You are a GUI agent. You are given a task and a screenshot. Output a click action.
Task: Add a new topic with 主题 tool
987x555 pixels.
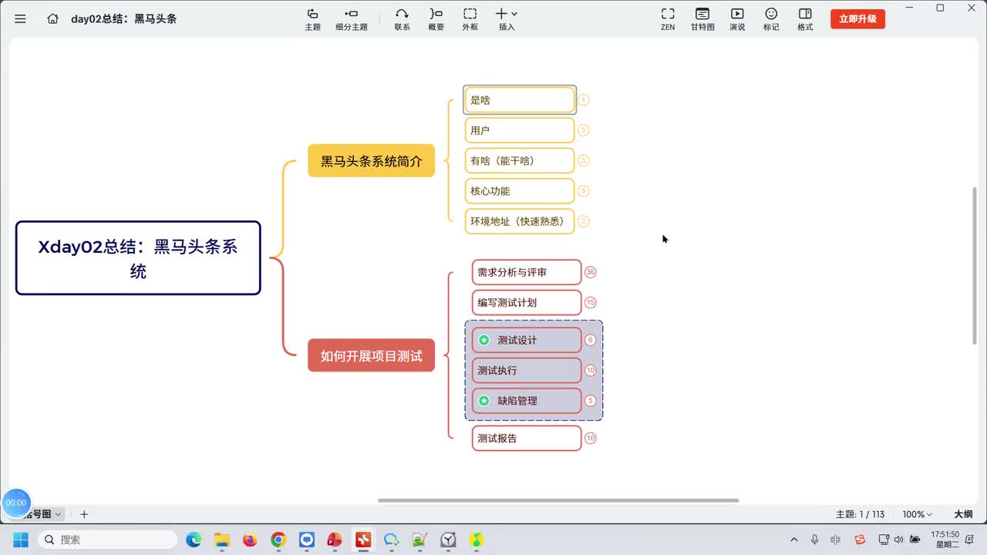(x=312, y=19)
